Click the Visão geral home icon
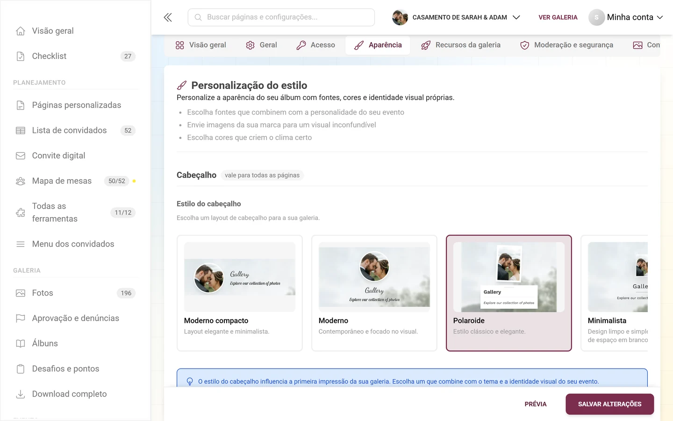 21,31
